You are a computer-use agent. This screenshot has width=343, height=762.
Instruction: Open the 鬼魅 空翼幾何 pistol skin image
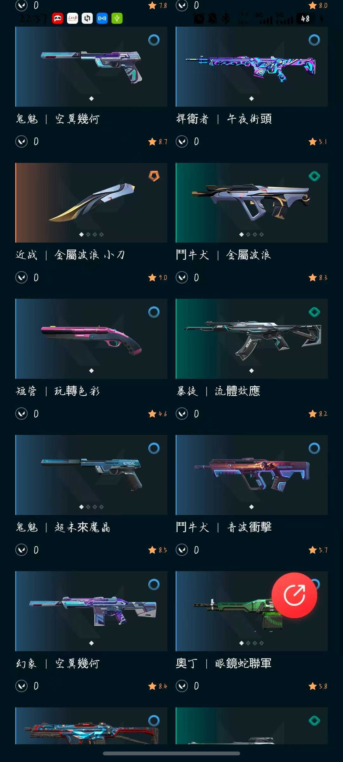pos(91,67)
